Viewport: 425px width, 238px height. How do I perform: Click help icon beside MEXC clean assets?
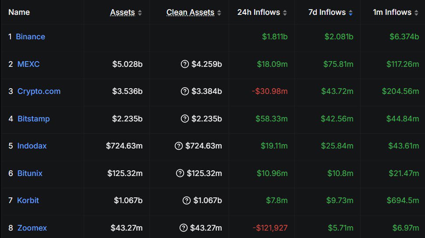(x=185, y=64)
